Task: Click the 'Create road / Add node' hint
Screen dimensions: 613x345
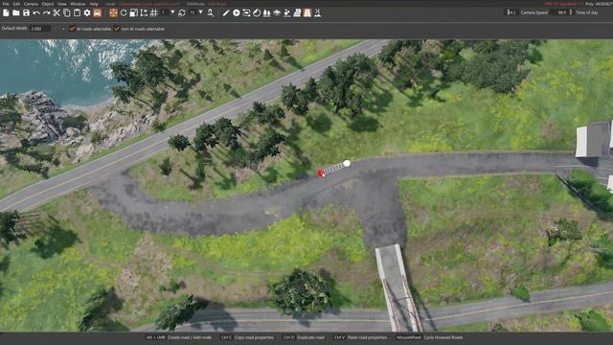Action: (x=190, y=337)
